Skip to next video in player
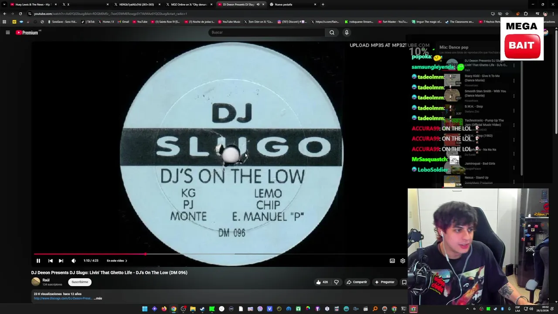Screen dimensions: 558x314 61,261
